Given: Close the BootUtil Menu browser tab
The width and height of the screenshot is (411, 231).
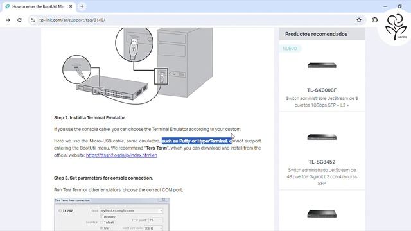Looking at the screenshot, I should [x=71, y=6].
